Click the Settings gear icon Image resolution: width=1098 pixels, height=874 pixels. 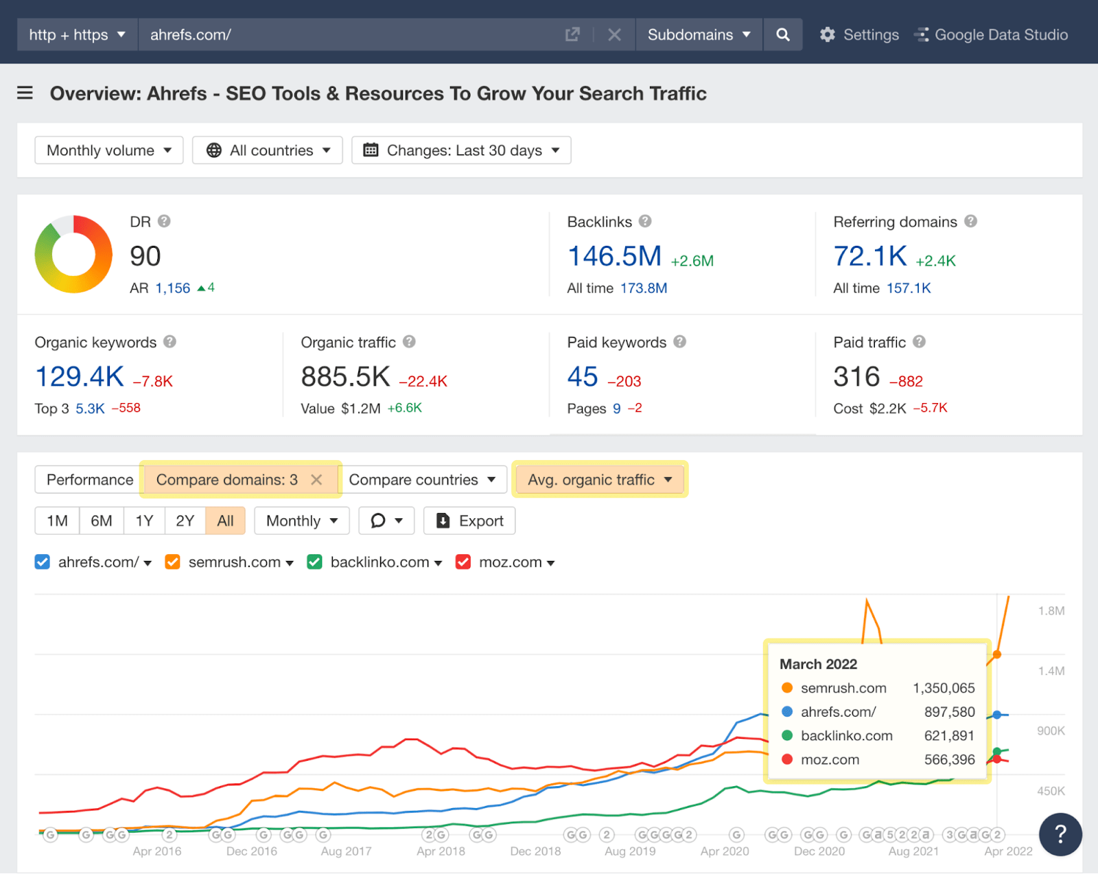coord(828,34)
